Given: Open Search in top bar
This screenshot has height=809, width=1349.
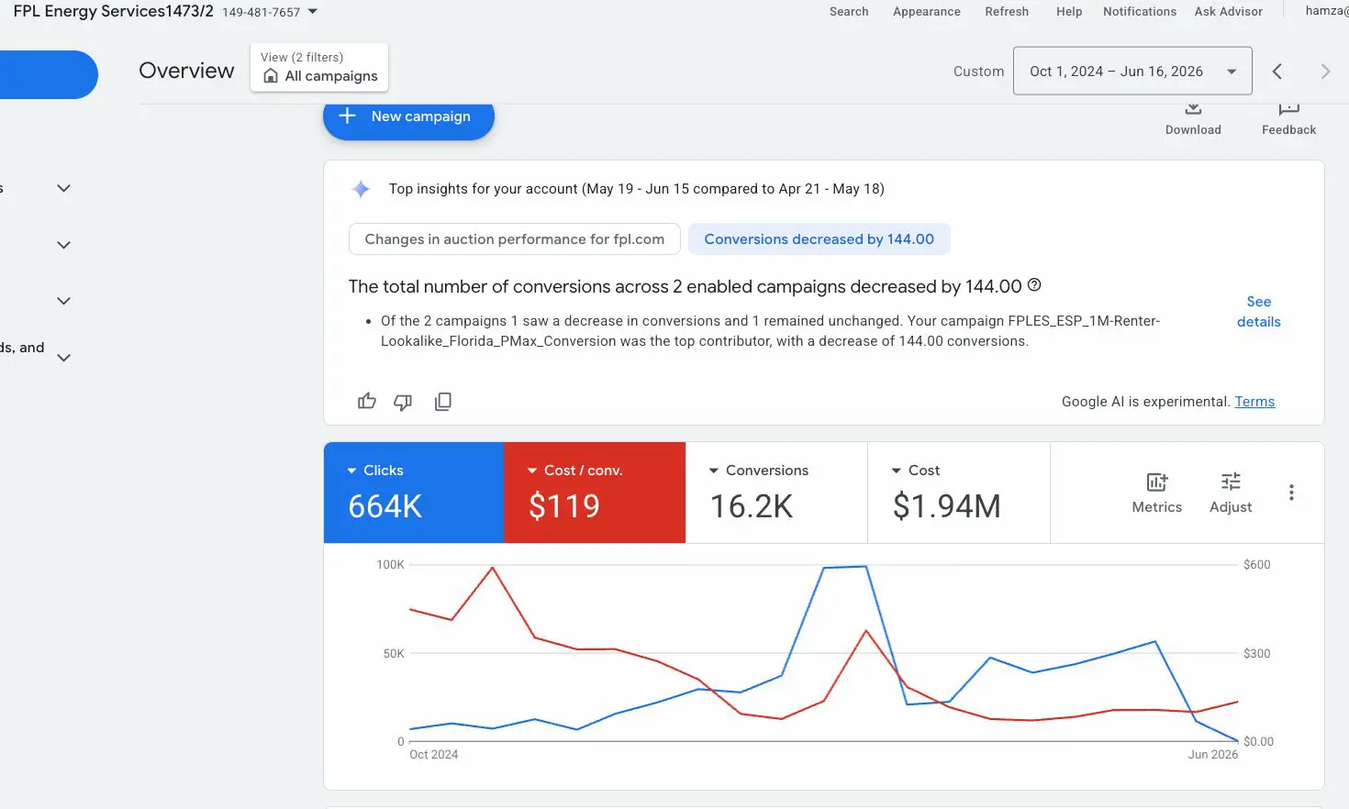Looking at the screenshot, I should coord(849,12).
